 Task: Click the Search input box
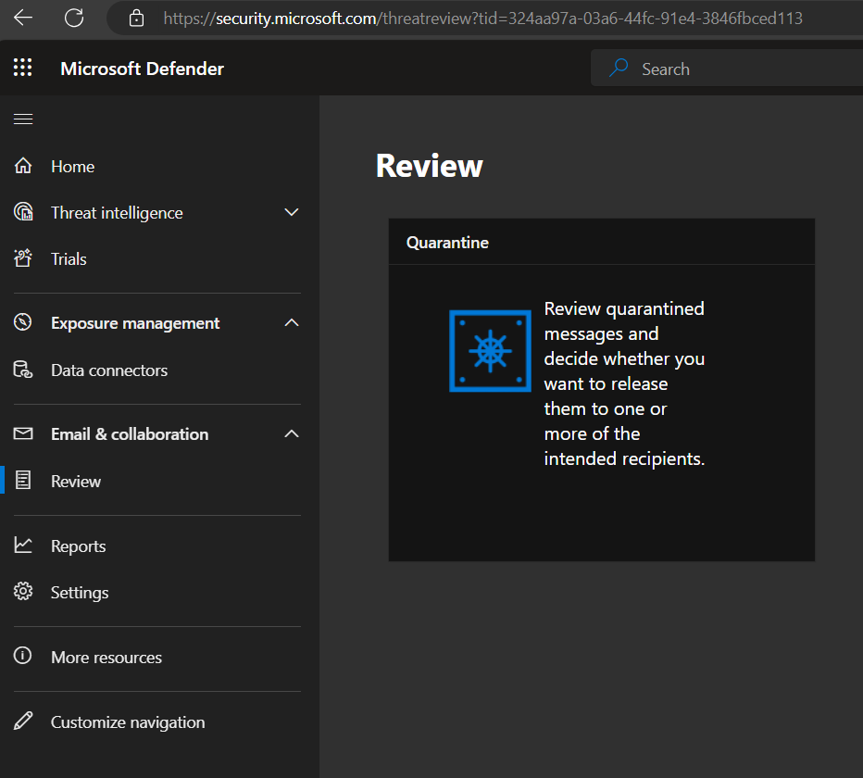click(x=732, y=69)
